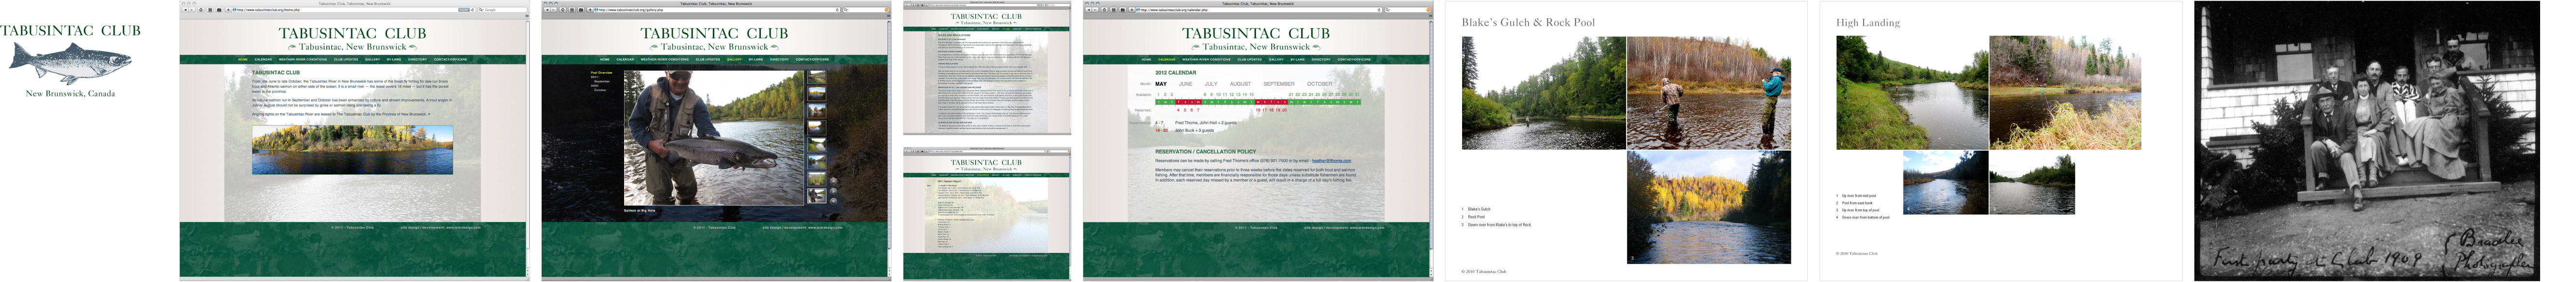Open WEATHER-RIVER CONDITIONS in the home.php window
This screenshot has height=282, width=2576.
(303, 59)
